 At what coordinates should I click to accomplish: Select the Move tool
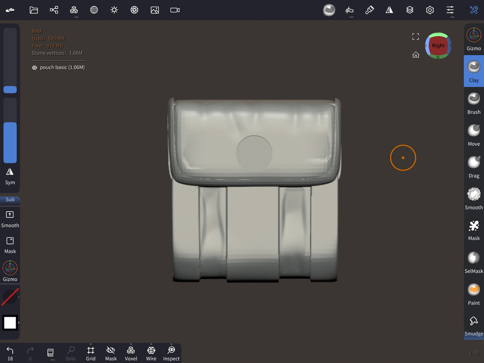pos(474,135)
